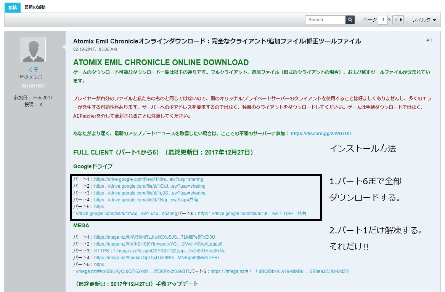The image size is (445, 292).
Task: Click the post title heading text
Action: 217,41
